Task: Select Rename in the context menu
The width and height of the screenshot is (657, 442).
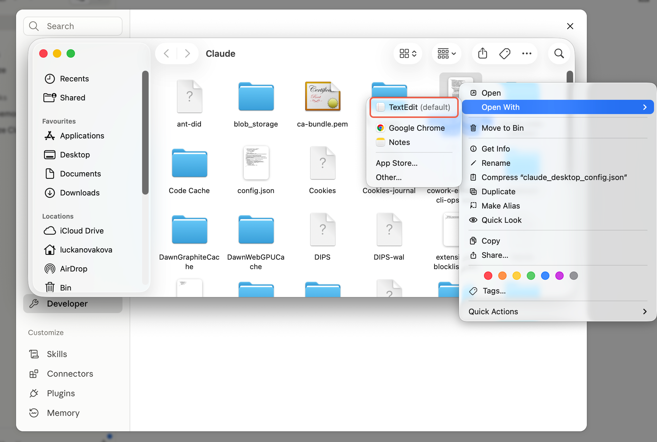Action: (558, 163)
